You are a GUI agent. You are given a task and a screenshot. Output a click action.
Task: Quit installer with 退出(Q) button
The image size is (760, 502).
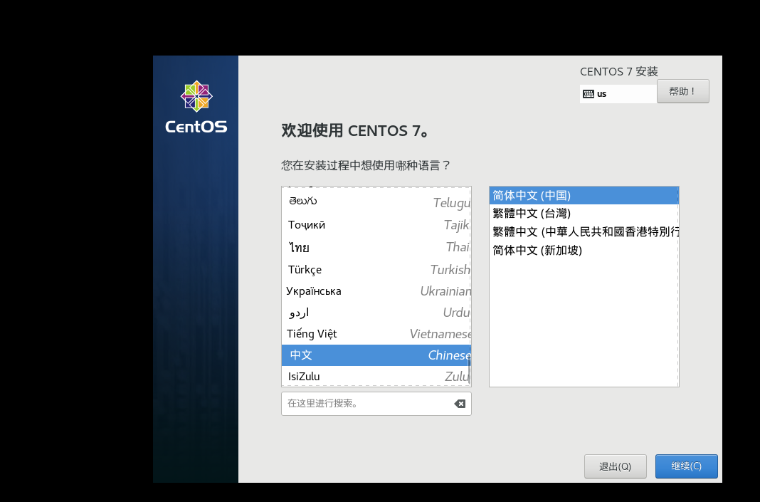tap(615, 466)
